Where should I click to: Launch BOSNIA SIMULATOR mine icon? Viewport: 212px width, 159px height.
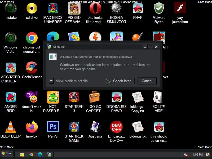116,8
